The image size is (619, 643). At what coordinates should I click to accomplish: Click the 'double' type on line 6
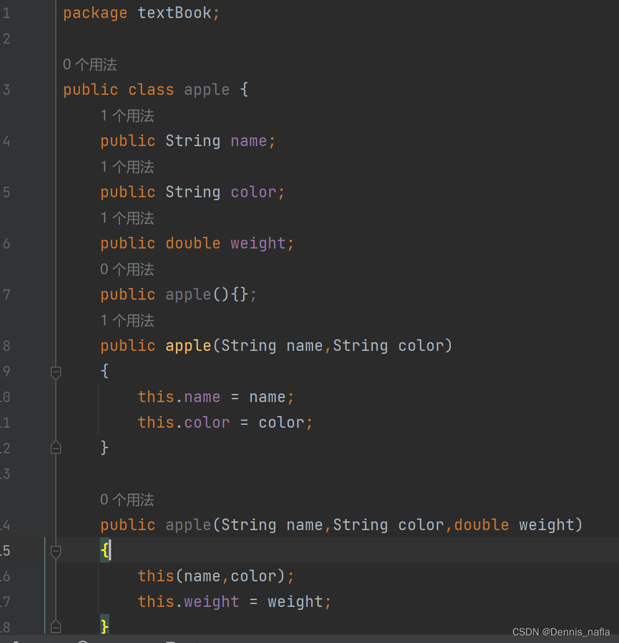pos(193,243)
